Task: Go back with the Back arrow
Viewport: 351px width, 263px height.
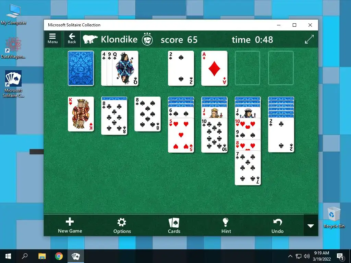Action: pyautogui.click(x=72, y=39)
